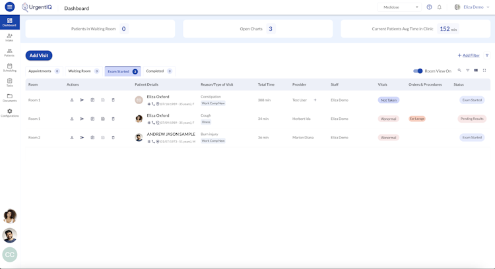The width and height of the screenshot is (495, 269).
Task: Toggle Room View switch off
Action: [x=418, y=71]
